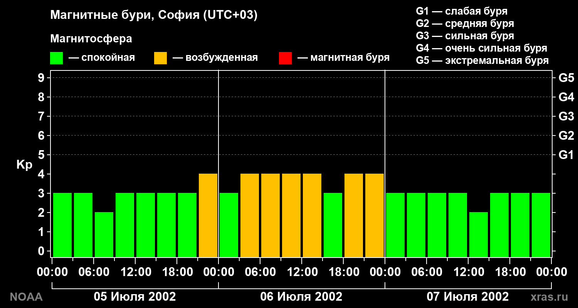Click the 'G5' label on the right axis
The image size is (578, 308).
pyautogui.click(x=566, y=78)
